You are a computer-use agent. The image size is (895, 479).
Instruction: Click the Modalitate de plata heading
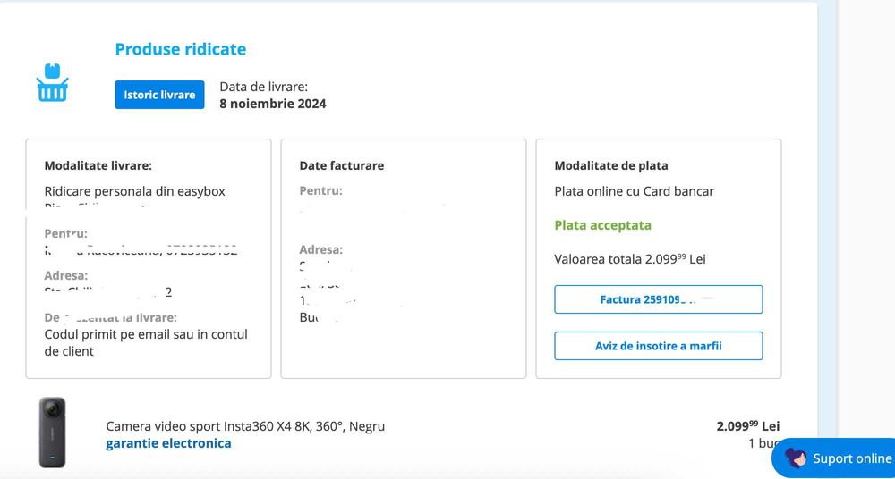point(611,165)
